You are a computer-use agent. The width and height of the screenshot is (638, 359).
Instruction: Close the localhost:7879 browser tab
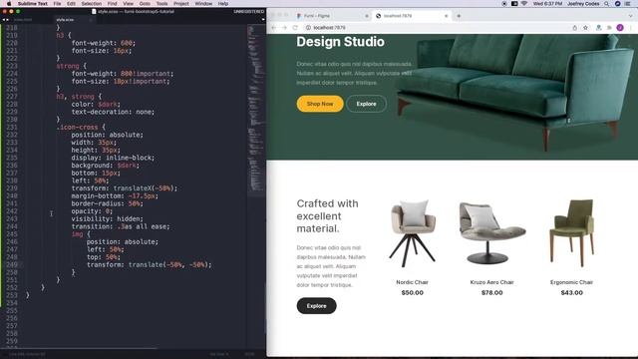pos(447,16)
